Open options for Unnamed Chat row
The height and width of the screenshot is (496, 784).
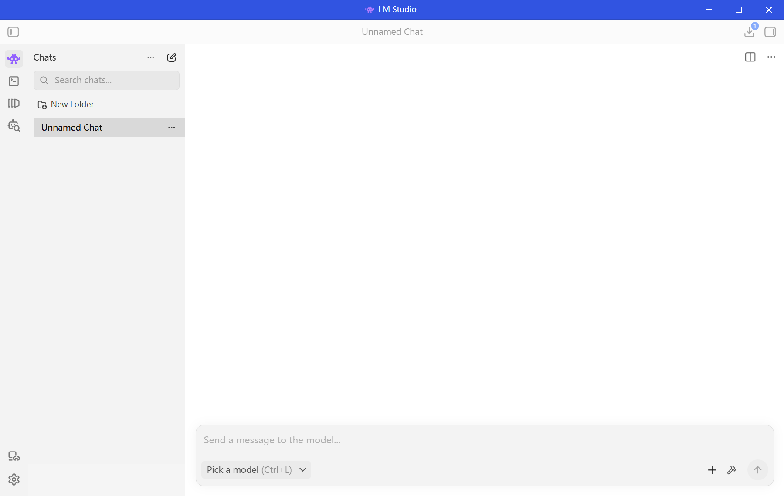[x=172, y=128]
